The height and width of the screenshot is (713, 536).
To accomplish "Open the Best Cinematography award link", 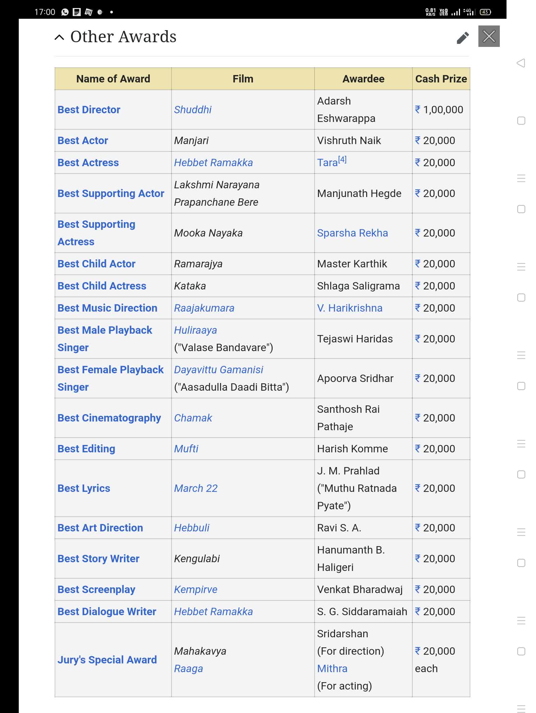I will (x=109, y=418).
